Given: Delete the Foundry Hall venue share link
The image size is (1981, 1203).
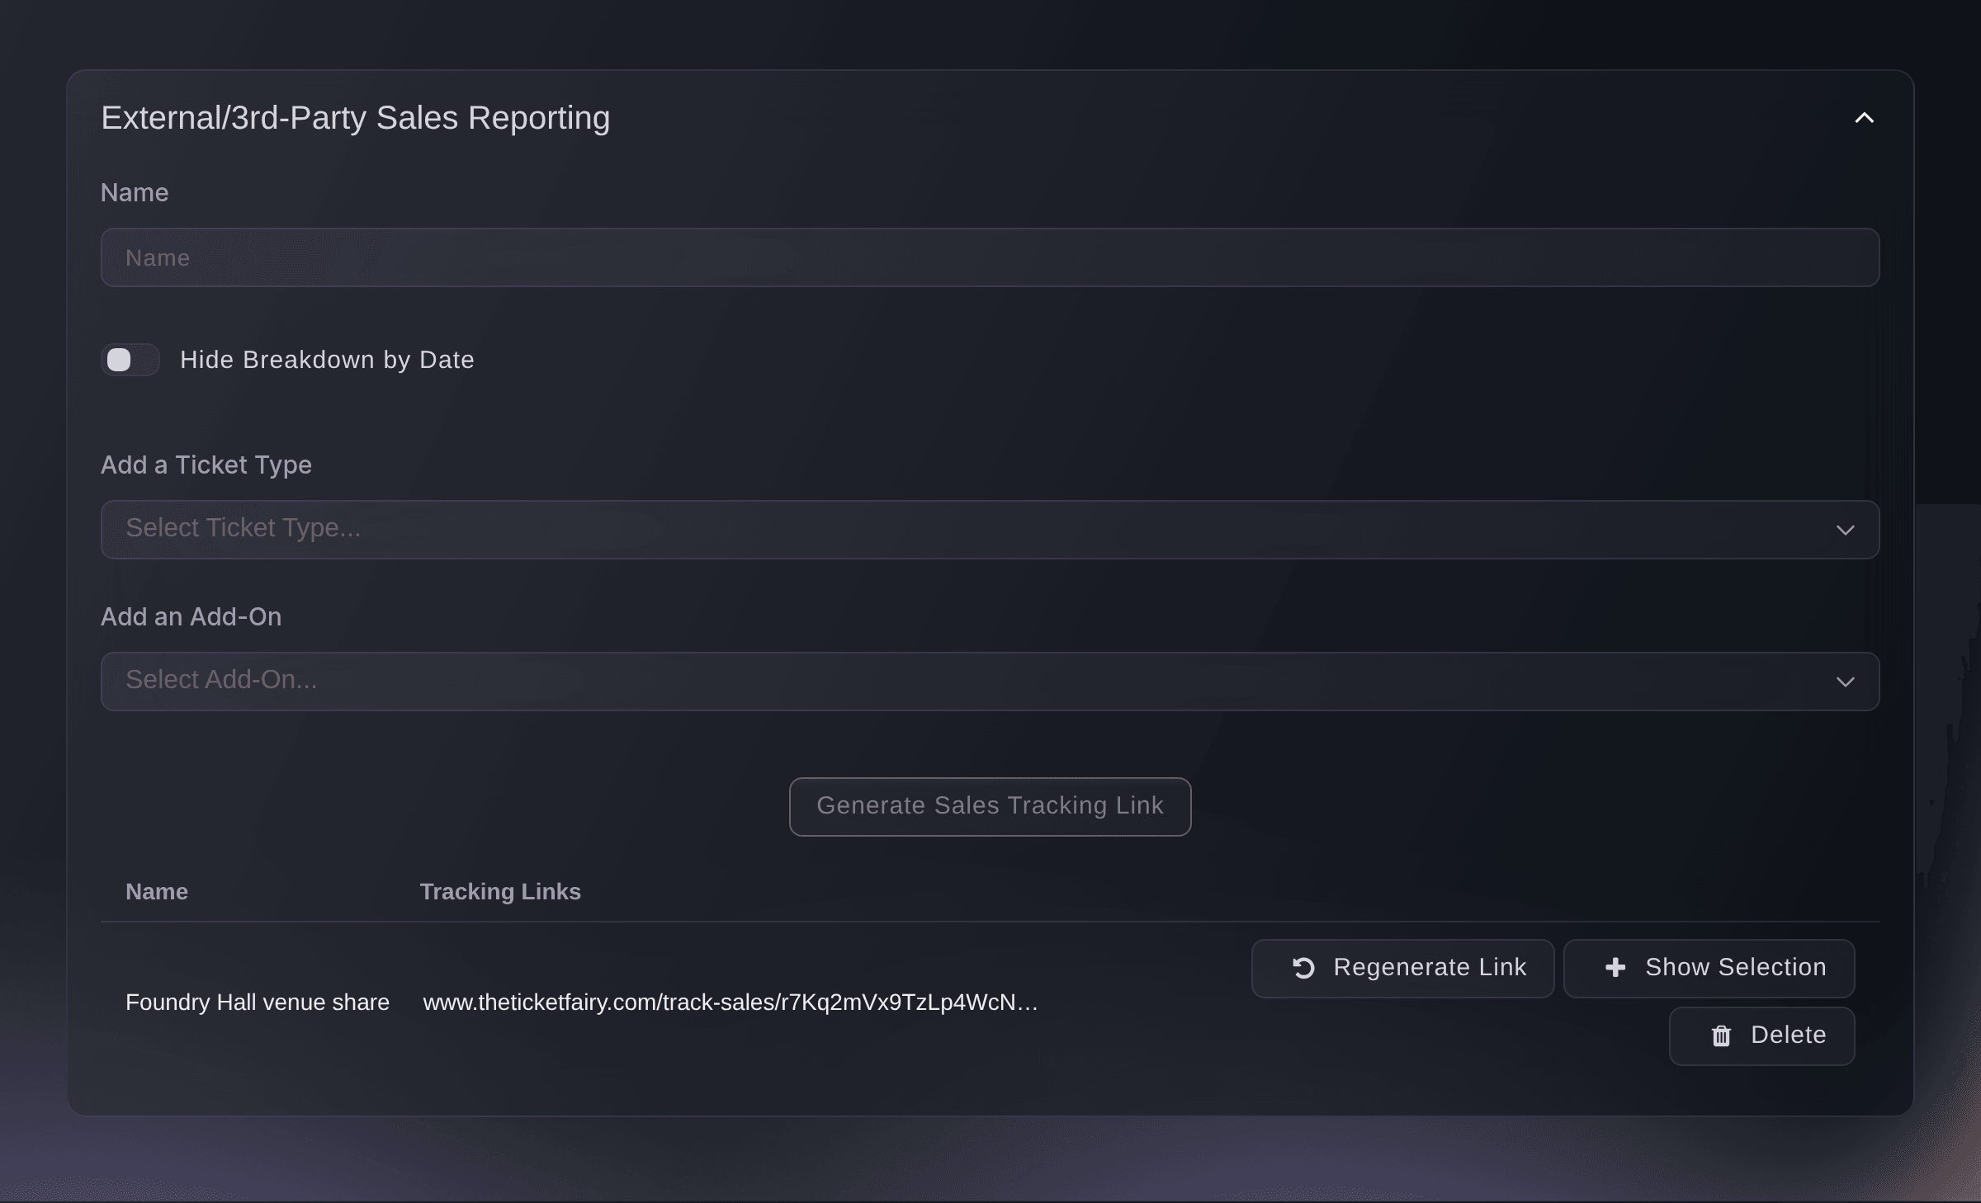Looking at the screenshot, I should click(x=1761, y=1036).
